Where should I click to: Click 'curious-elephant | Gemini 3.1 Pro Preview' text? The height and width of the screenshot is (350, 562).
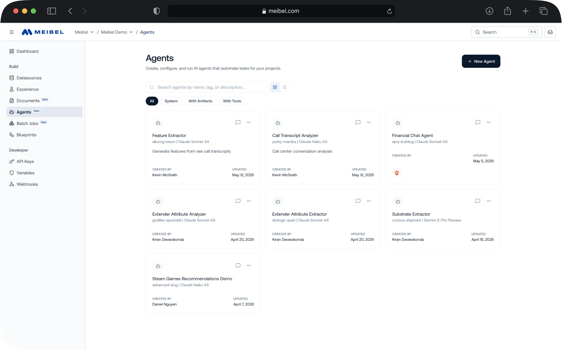coord(427,220)
